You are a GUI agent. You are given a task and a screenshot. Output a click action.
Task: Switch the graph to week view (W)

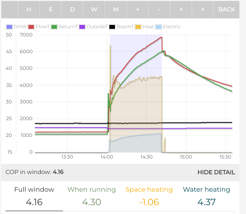(94, 9)
